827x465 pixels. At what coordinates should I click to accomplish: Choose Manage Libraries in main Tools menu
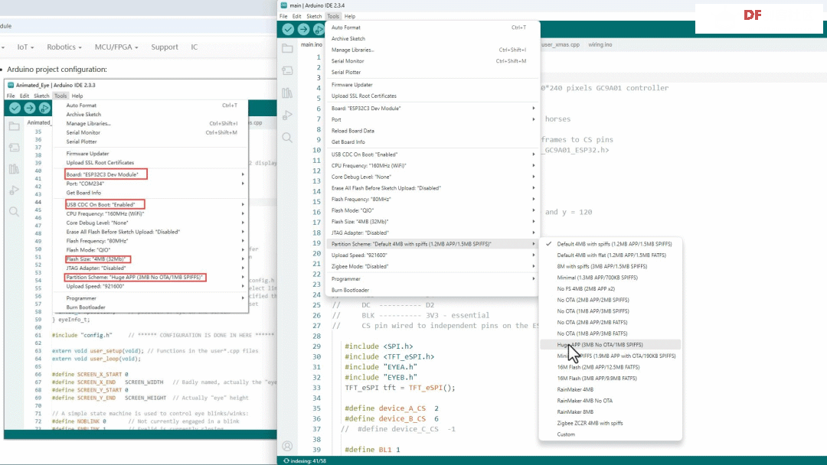coord(433,50)
